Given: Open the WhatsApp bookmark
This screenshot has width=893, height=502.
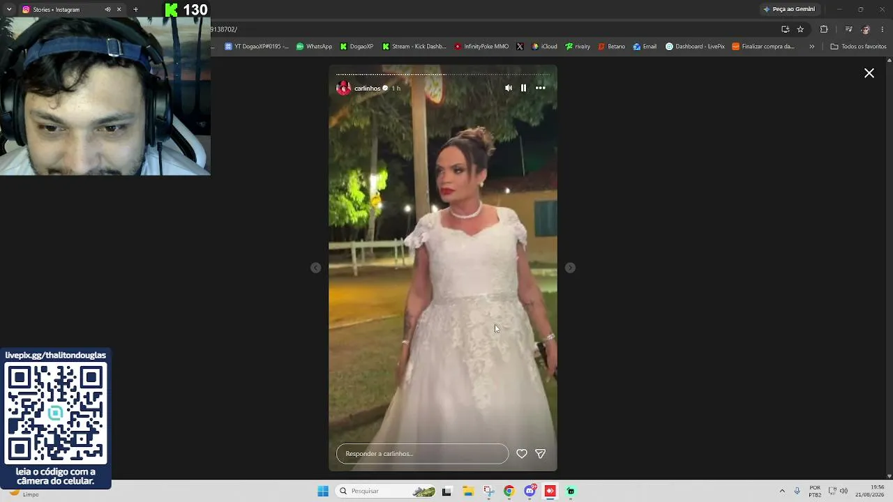Looking at the screenshot, I should [x=314, y=47].
